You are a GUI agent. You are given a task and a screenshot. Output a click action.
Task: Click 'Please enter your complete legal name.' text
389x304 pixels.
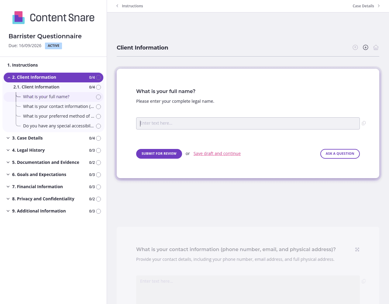175,101
